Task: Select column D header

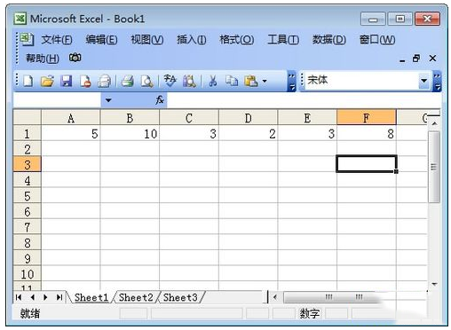Action: [x=249, y=118]
